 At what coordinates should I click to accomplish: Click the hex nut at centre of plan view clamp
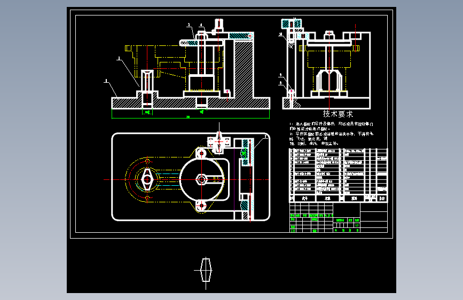point(202,179)
